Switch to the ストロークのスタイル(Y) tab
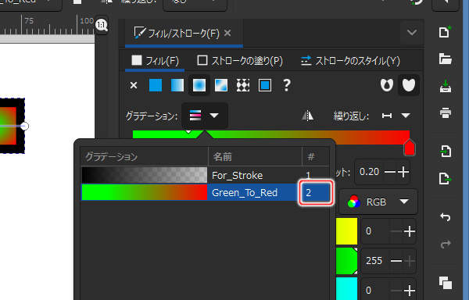 [350, 61]
